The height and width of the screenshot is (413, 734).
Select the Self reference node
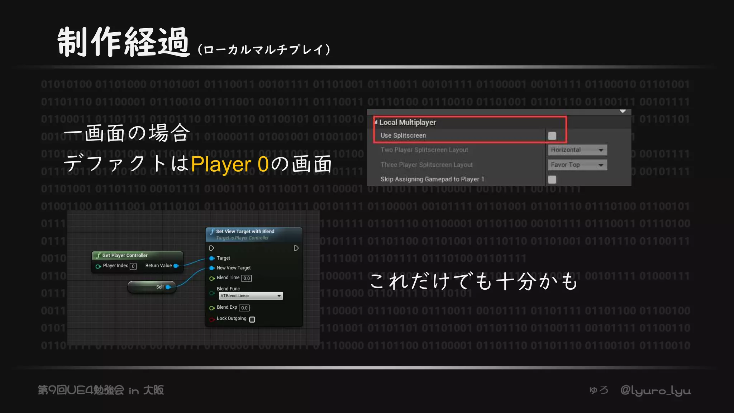[152, 287]
